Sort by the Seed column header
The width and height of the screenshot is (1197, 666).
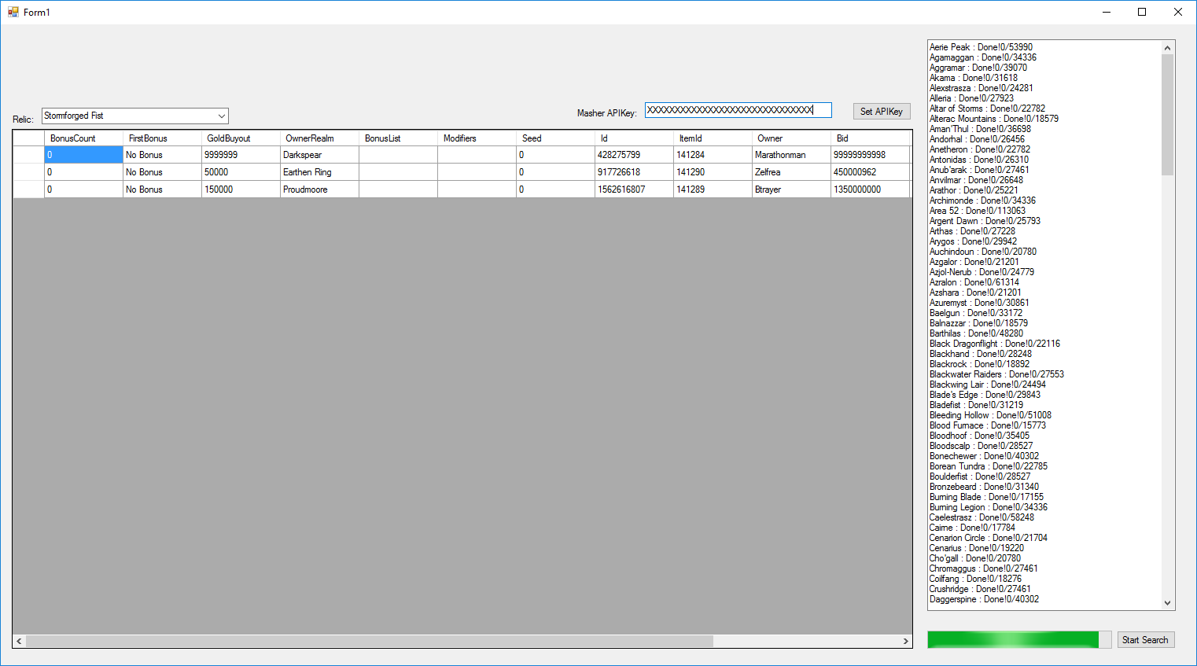click(x=555, y=138)
